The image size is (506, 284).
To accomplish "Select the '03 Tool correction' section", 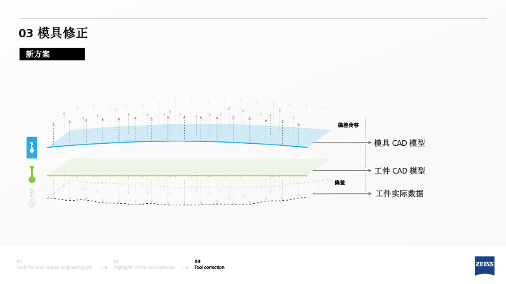I will [209, 264].
